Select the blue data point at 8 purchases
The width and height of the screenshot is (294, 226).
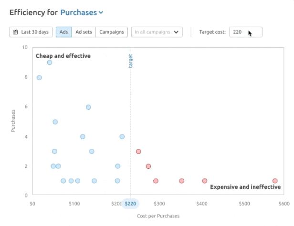(x=39, y=78)
